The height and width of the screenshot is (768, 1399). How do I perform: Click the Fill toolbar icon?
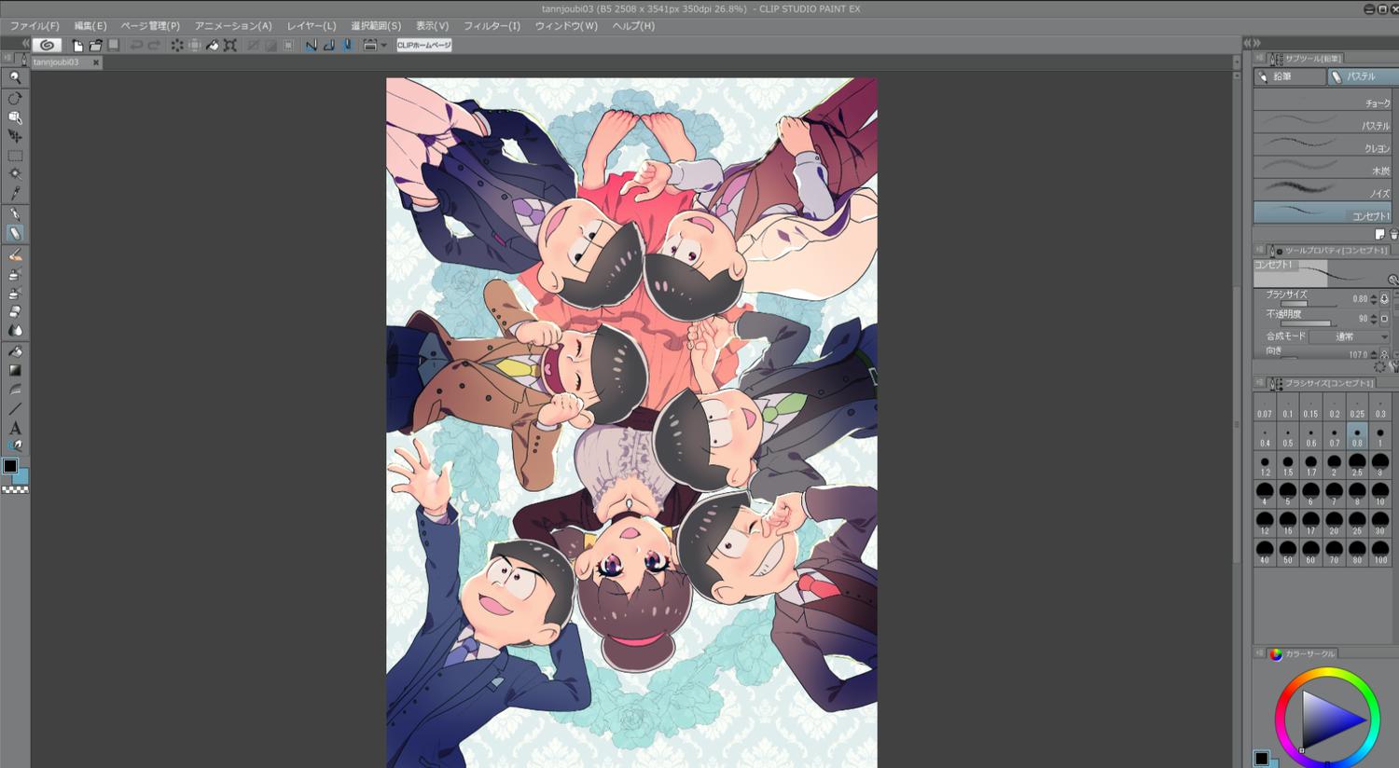click(213, 45)
